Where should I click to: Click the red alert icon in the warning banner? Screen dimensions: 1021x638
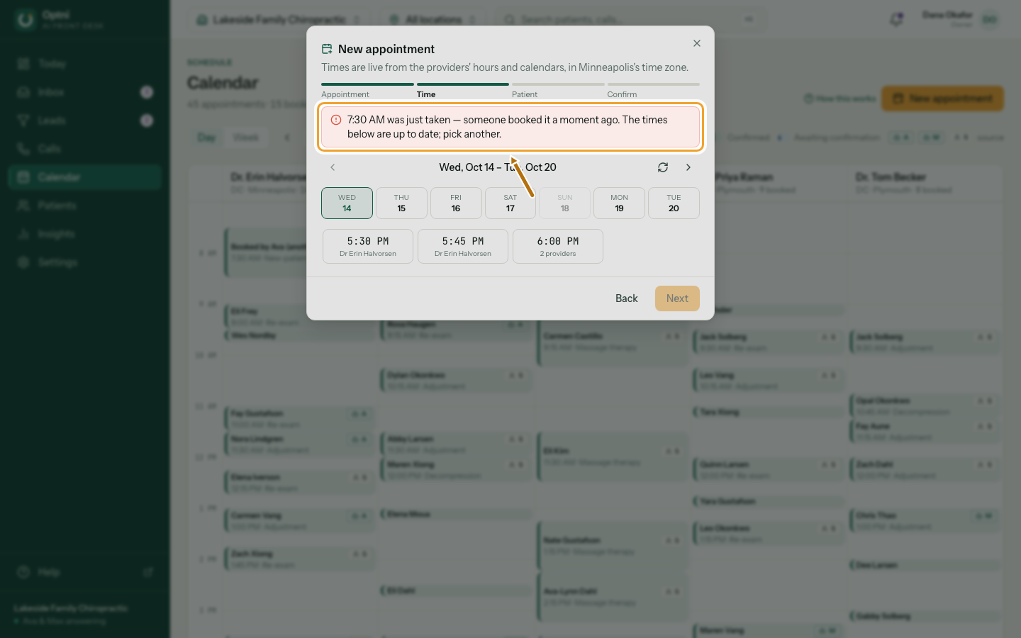coord(336,120)
